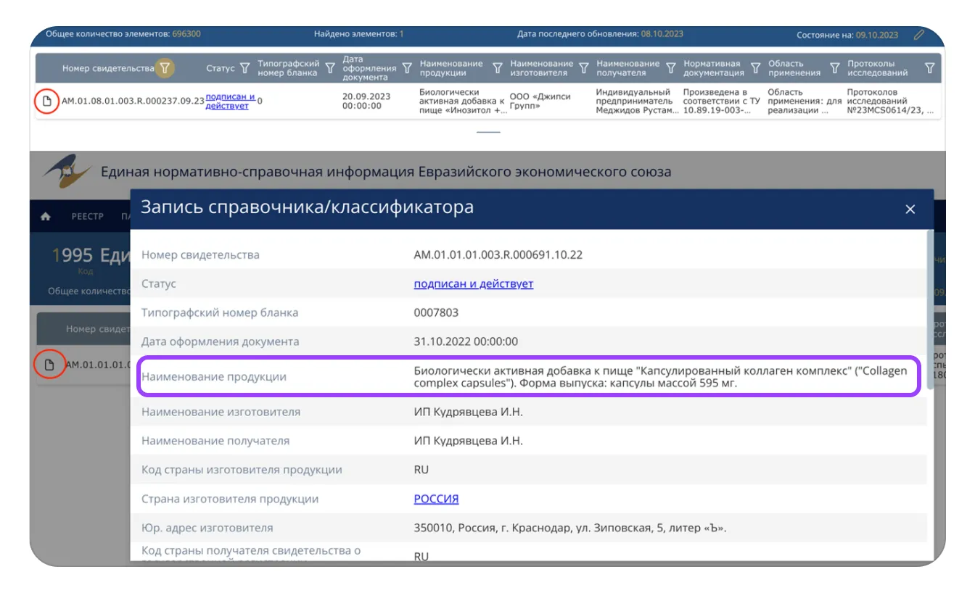Select certificate number AM.01.01.01.003.R.000691.10.22 in dialog
This screenshot has width=975, height=593.
(498, 254)
